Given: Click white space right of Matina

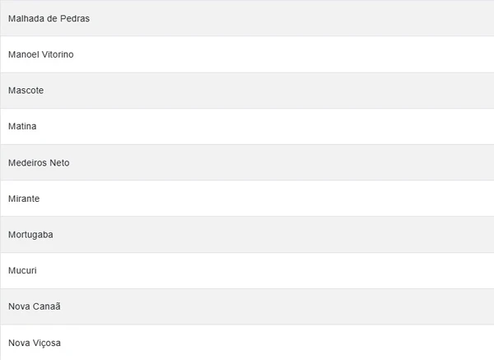Looking at the screenshot, I should pos(288,127).
